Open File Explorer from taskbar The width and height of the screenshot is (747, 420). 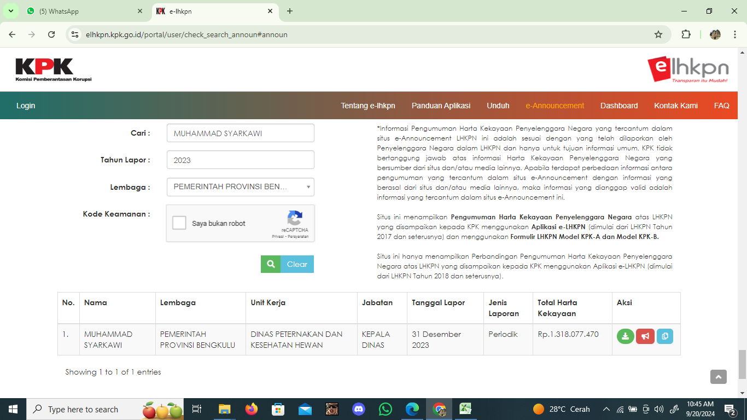[x=225, y=409]
